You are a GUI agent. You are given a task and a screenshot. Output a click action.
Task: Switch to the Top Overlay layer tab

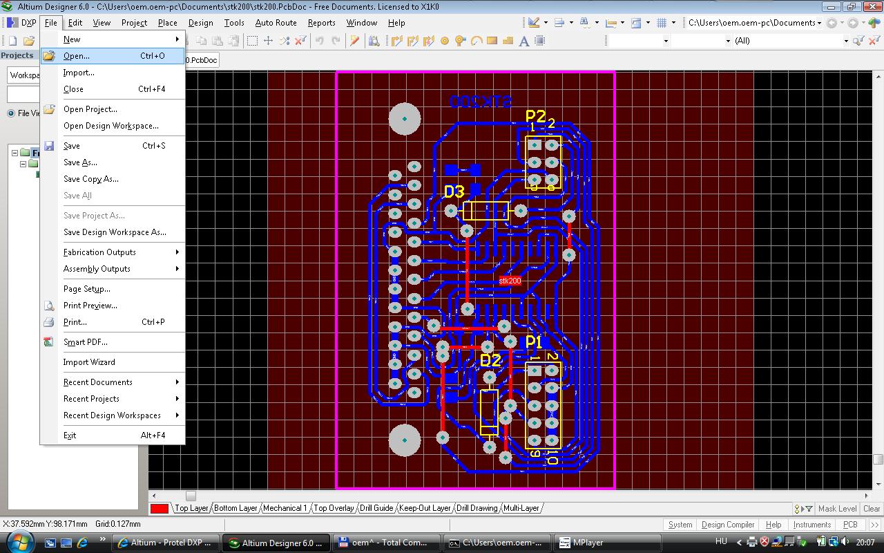(x=334, y=508)
